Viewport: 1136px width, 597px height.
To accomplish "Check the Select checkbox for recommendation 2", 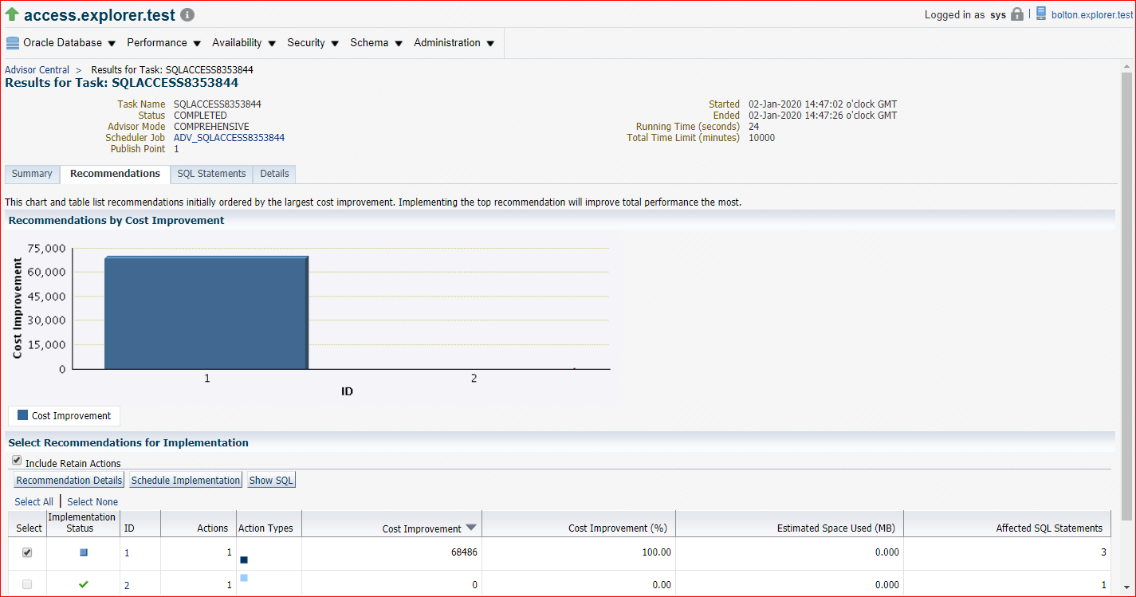I will coord(27,584).
